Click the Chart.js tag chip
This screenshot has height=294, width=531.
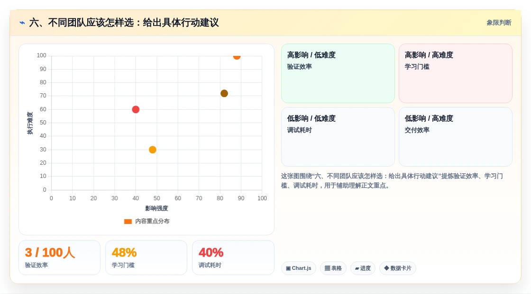299,268
